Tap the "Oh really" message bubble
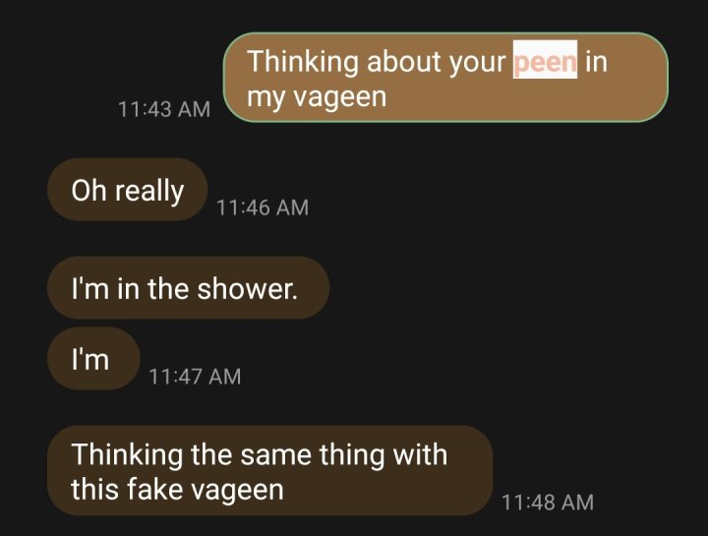Viewport: 708px width, 536px height. pos(127,190)
